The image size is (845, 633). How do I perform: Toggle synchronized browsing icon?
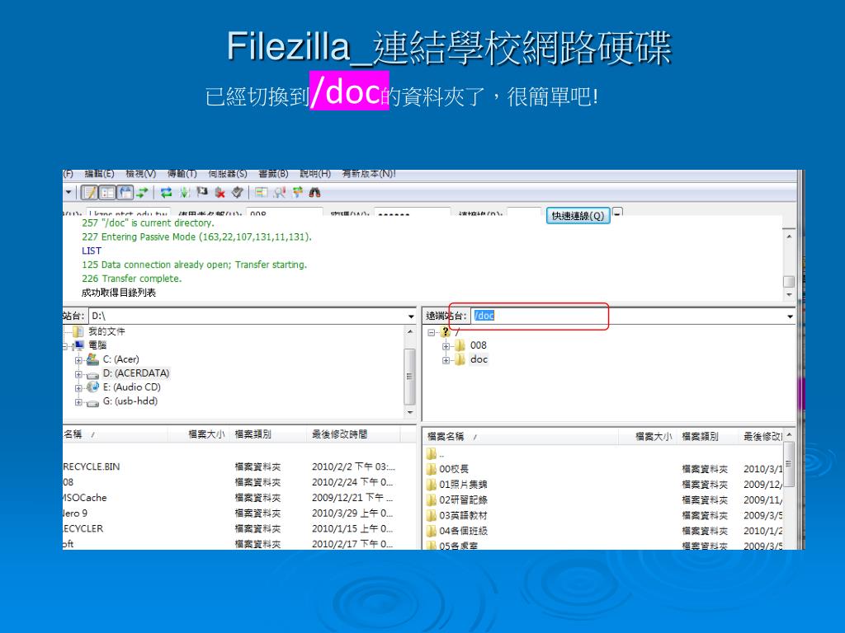tap(297, 192)
